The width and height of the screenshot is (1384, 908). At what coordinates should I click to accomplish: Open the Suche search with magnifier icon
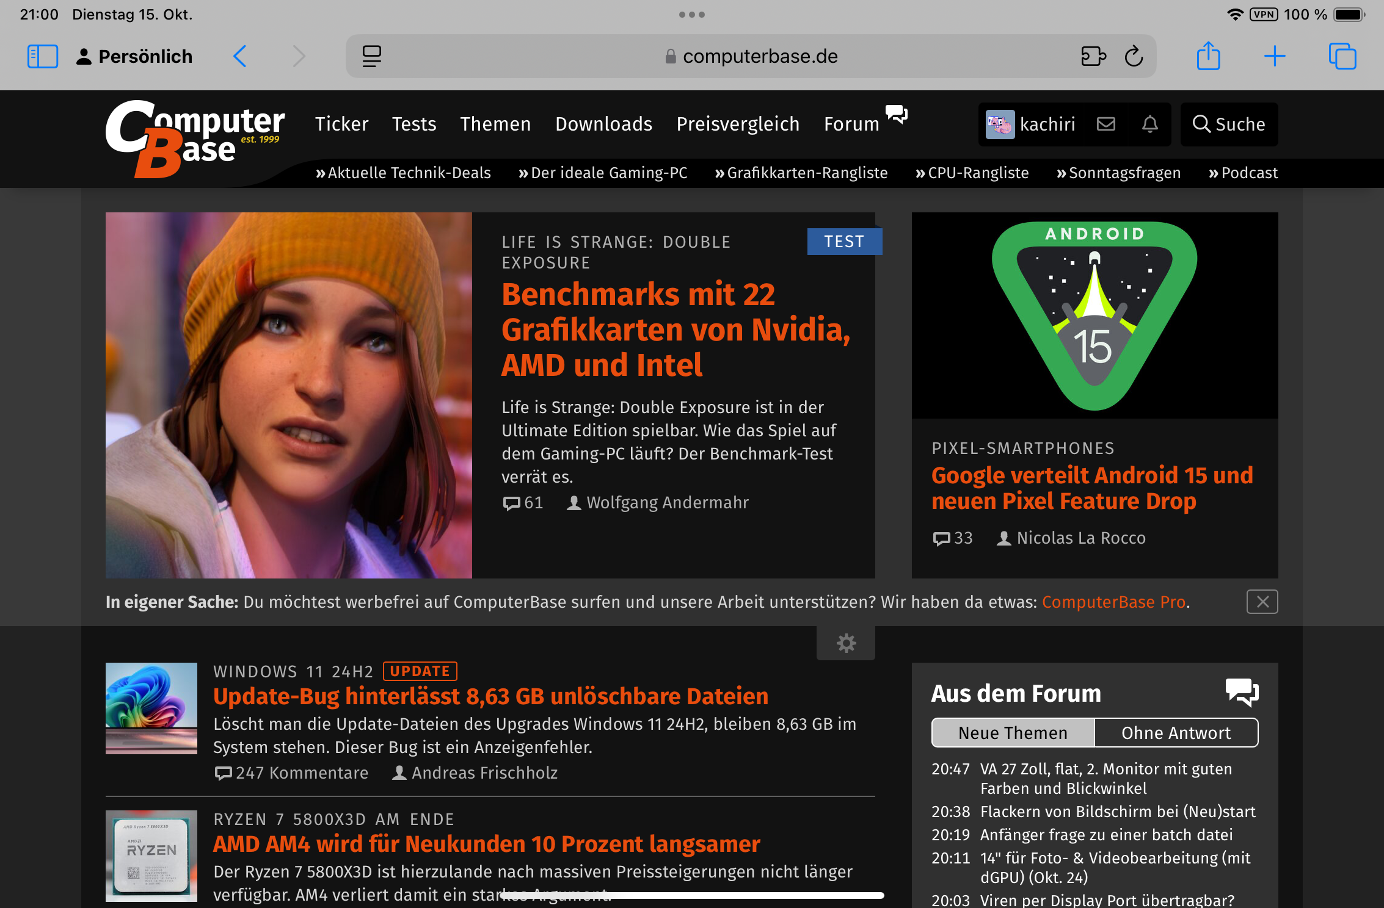pyautogui.click(x=1229, y=124)
